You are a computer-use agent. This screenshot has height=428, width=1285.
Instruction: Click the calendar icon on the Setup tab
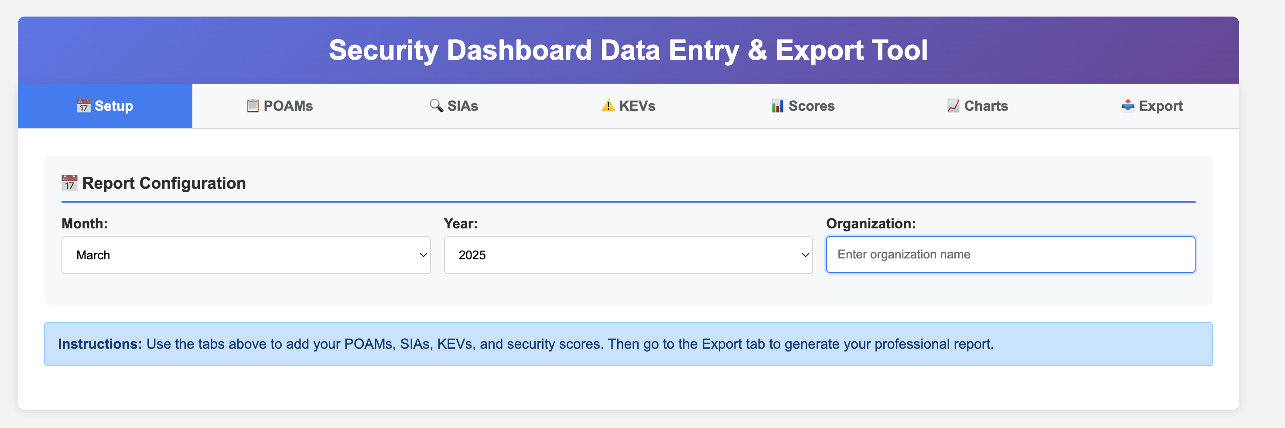pyautogui.click(x=83, y=105)
